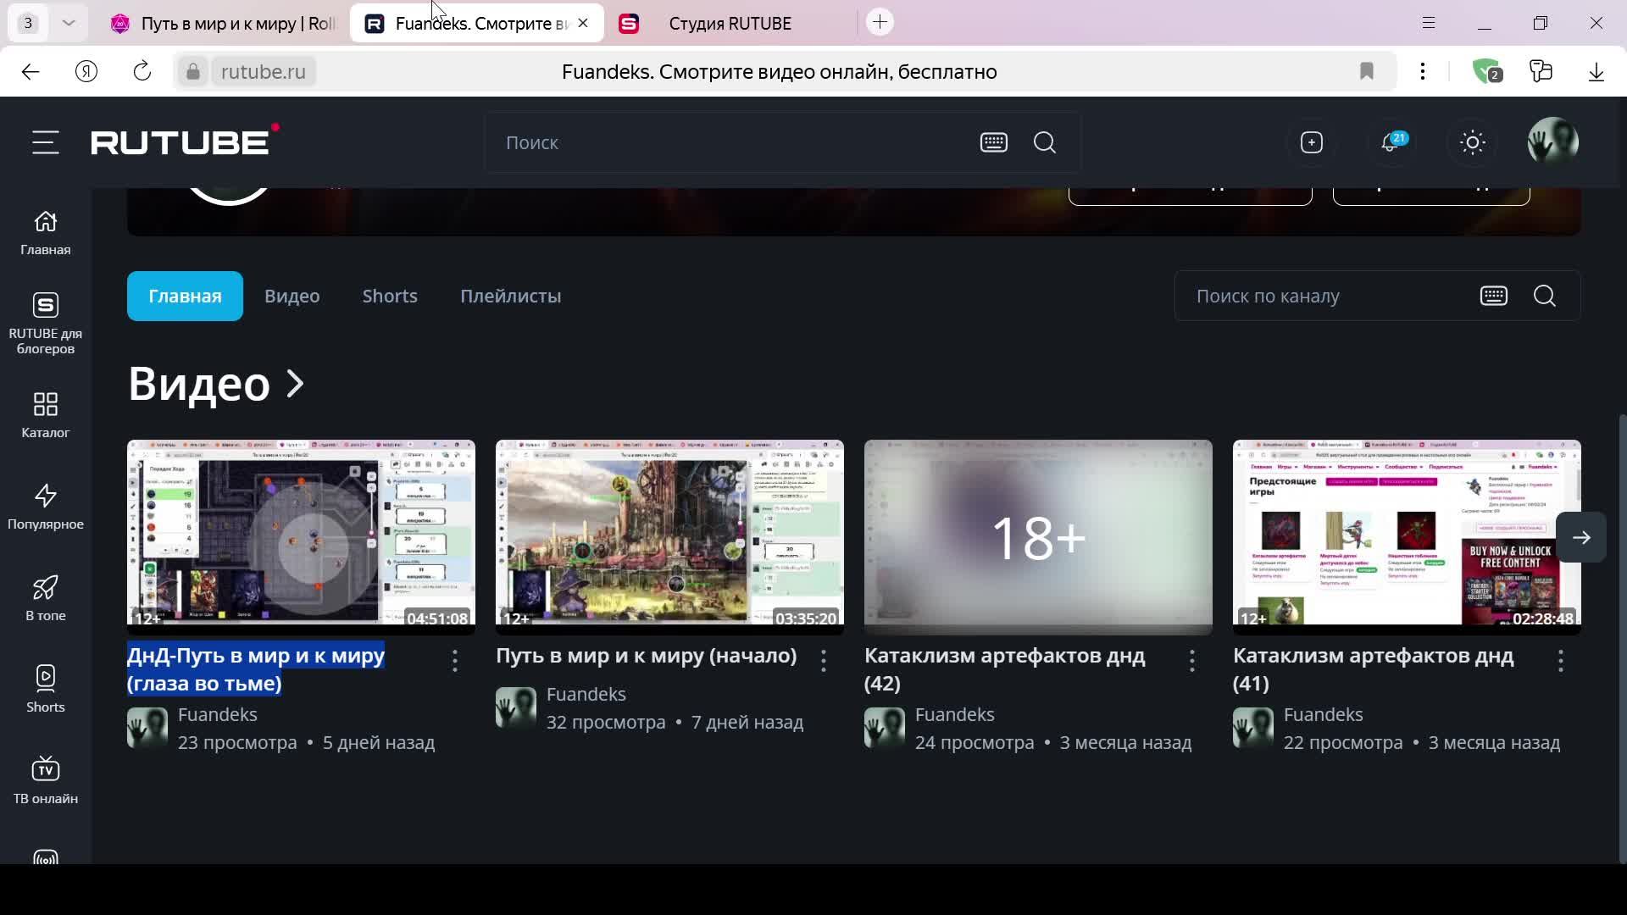Image resolution: width=1627 pixels, height=915 pixels.
Task: Open the options menu for Путь в мир и к миру (начало)
Action: pos(824,661)
